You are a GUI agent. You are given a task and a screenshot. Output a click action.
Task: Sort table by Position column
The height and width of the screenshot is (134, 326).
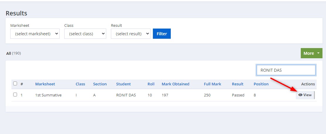261,84
